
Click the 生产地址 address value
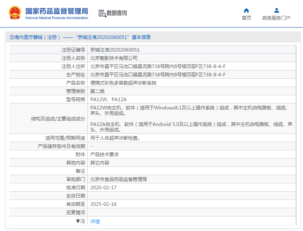point(158,75)
